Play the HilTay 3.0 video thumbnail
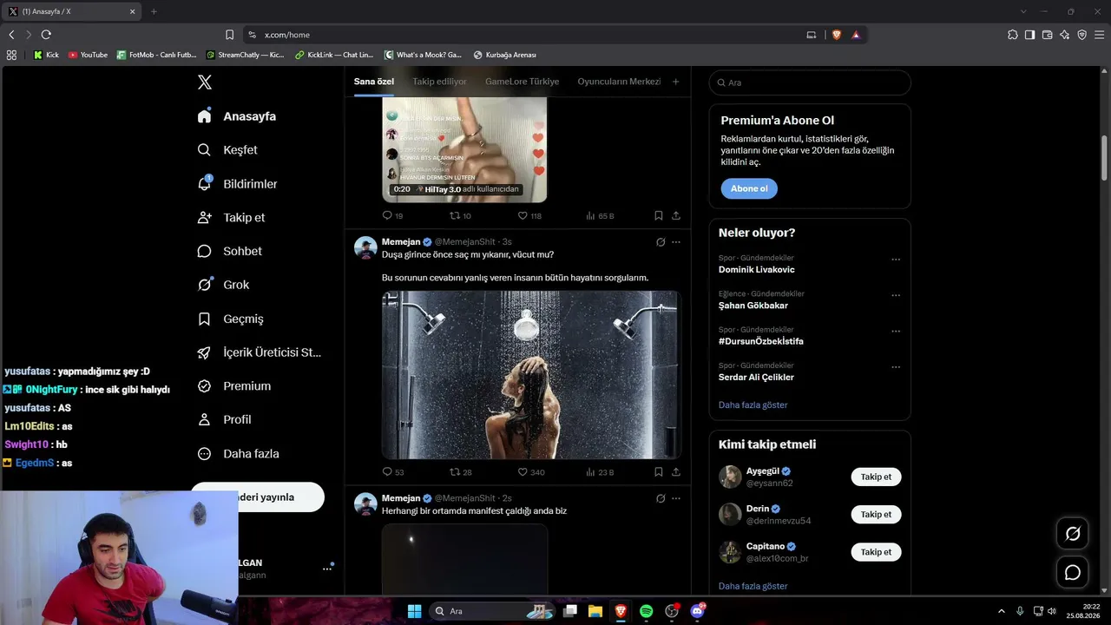Viewport: 1111px width, 625px height. [x=464, y=149]
